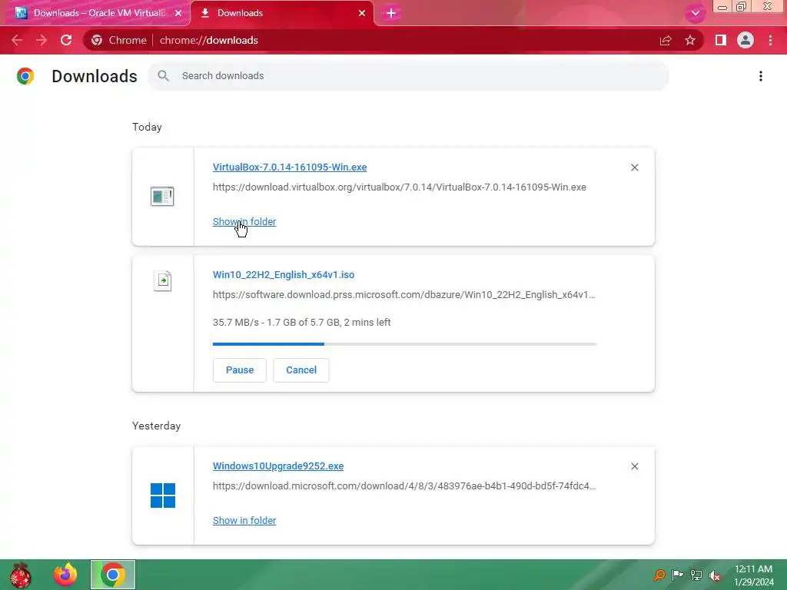Click the Microsoft ISO source URL text

pyautogui.click(x=404, y=295)
